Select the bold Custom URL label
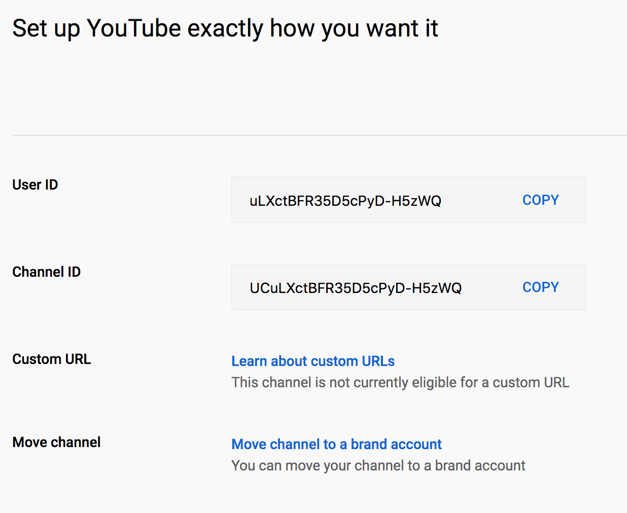This screenshot has width=627, height=513. tap(51, 359)
